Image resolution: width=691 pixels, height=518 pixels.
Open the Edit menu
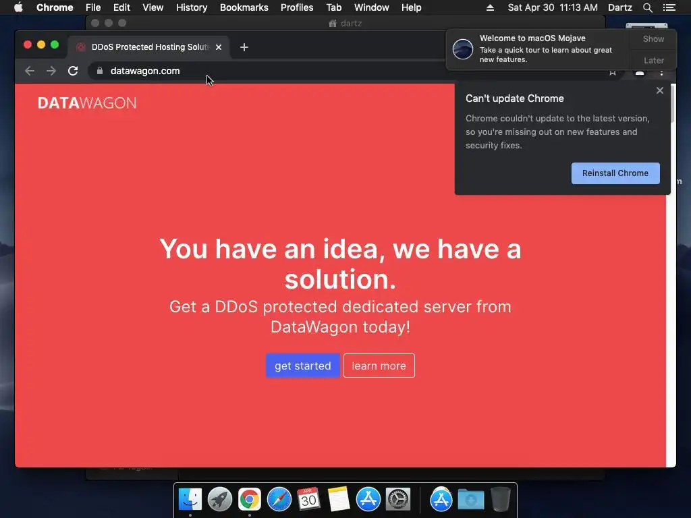[121, 7]
